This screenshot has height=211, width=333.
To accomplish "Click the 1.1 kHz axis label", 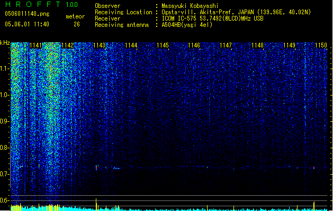I will tap(4, 69).
